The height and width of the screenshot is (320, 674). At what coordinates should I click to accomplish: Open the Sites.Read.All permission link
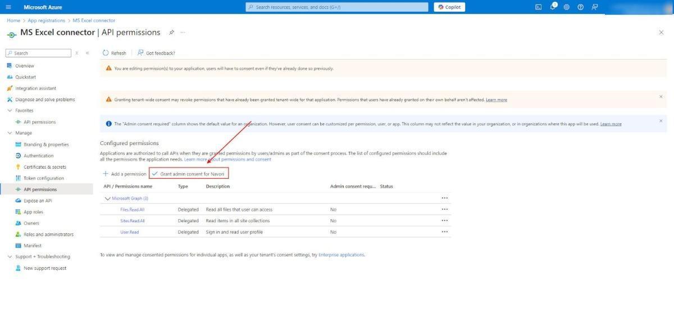pos(133,220)
